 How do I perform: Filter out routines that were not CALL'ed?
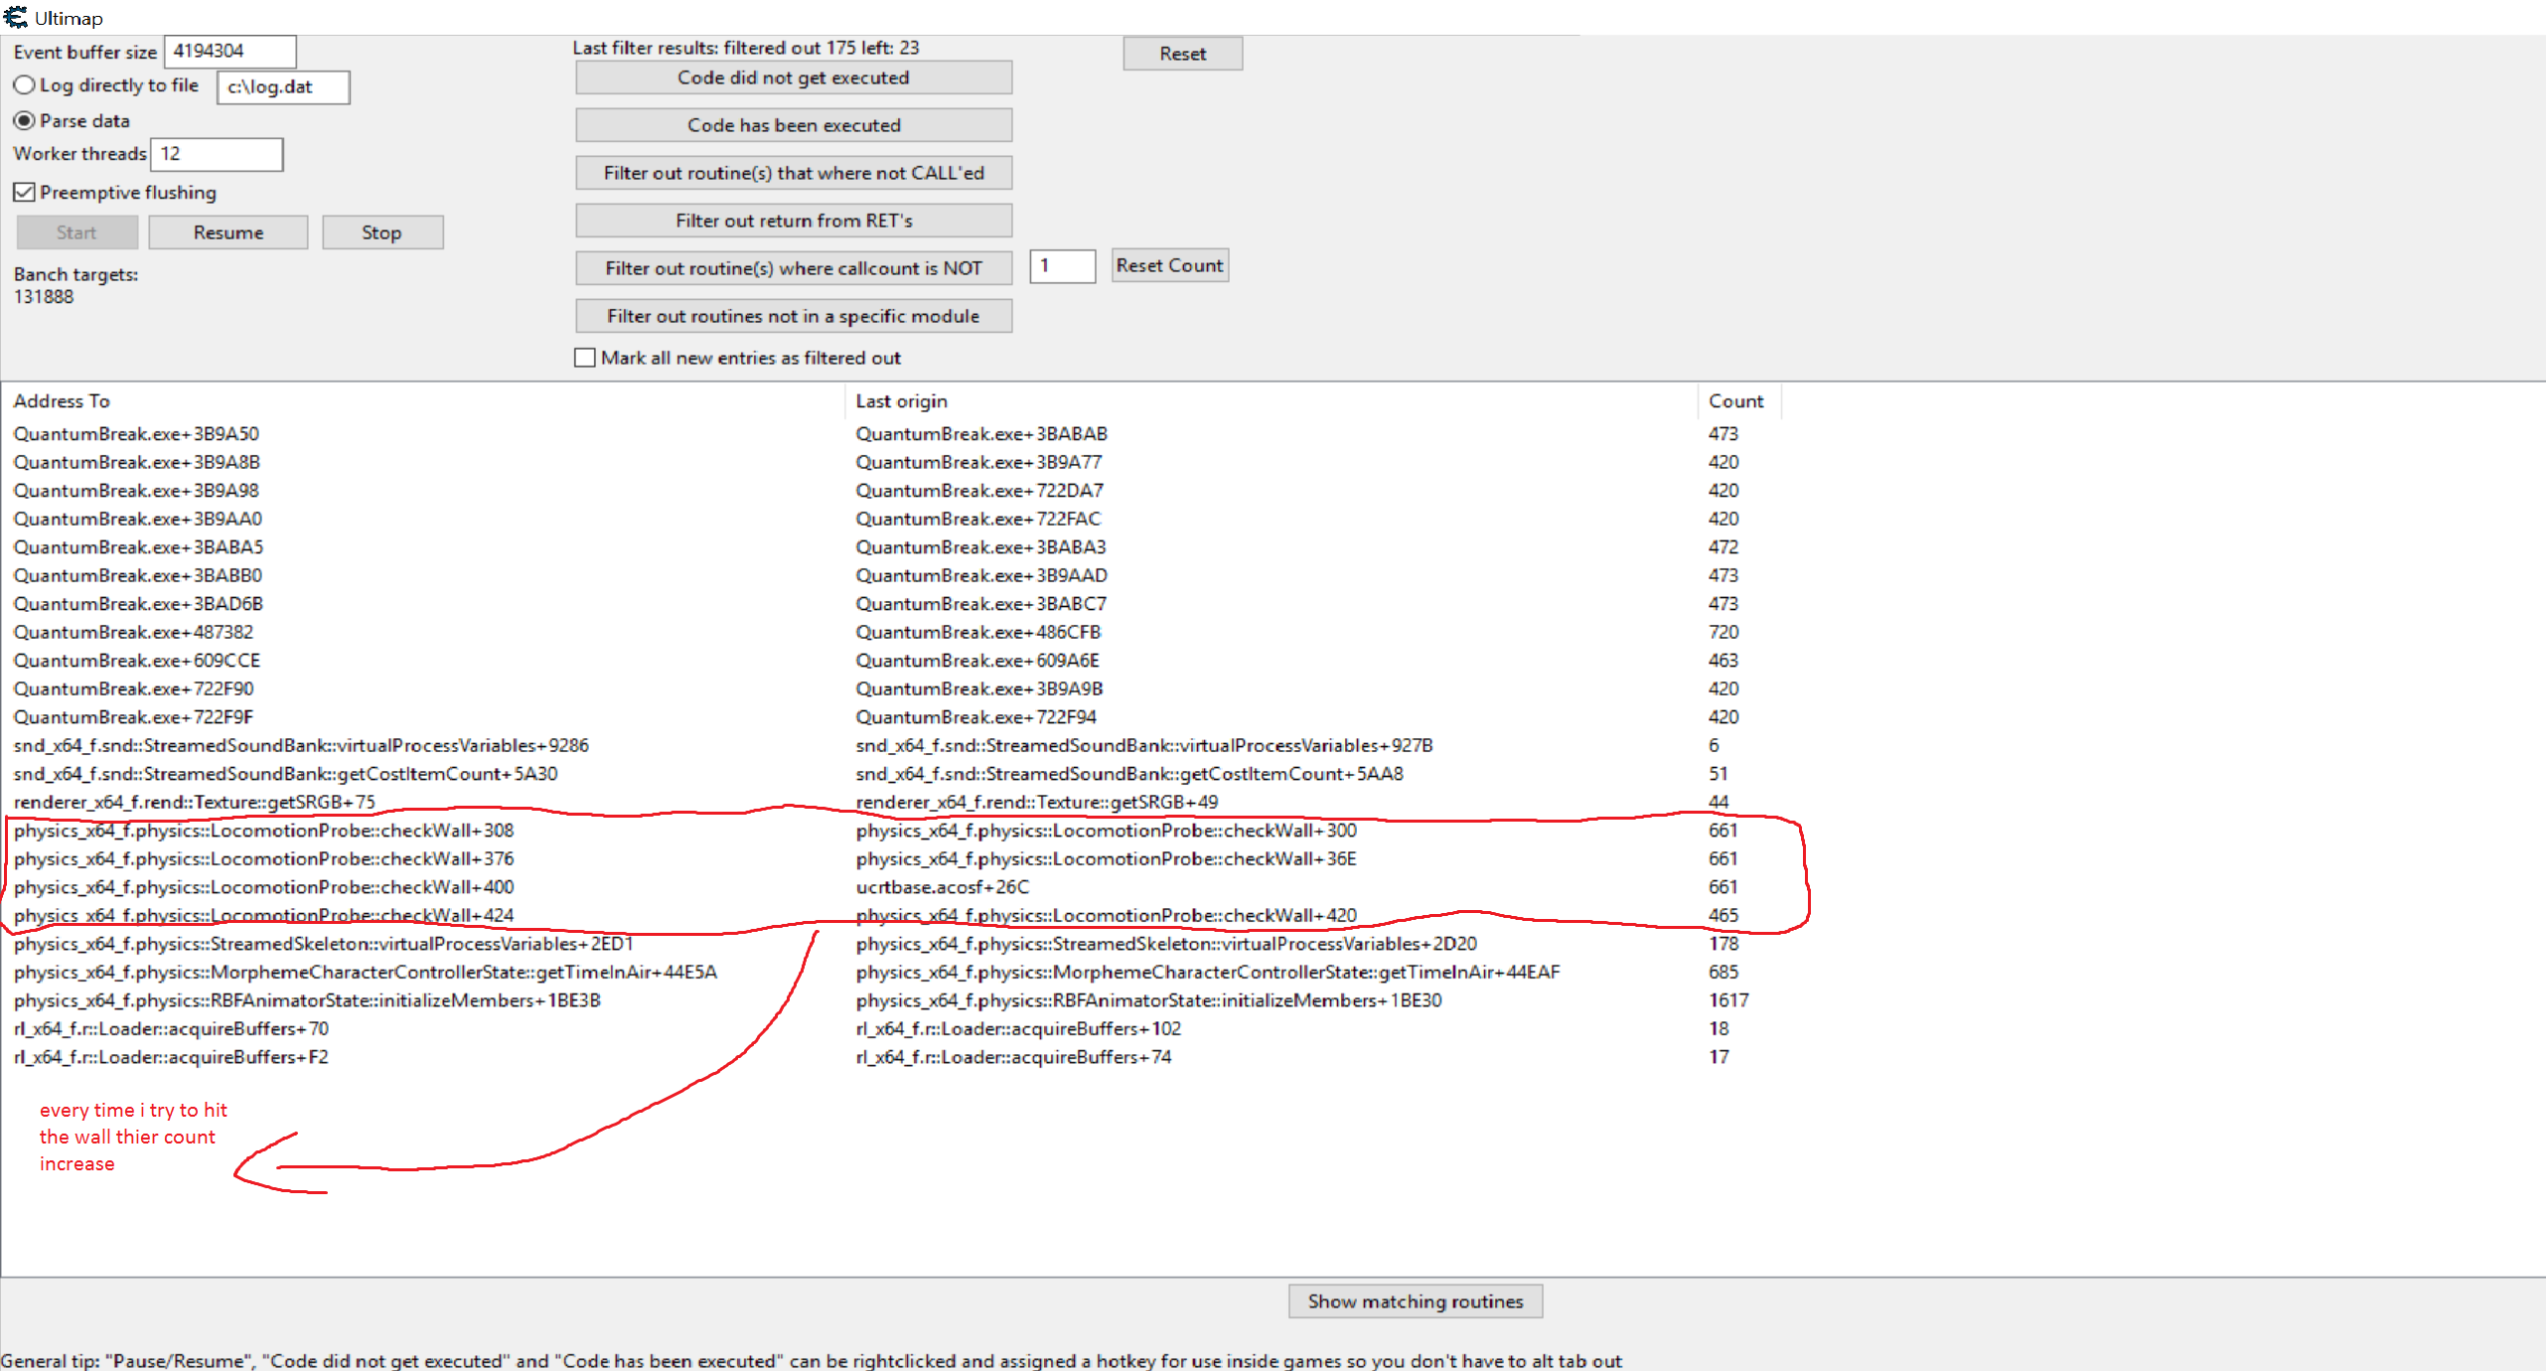pos(793,173)
